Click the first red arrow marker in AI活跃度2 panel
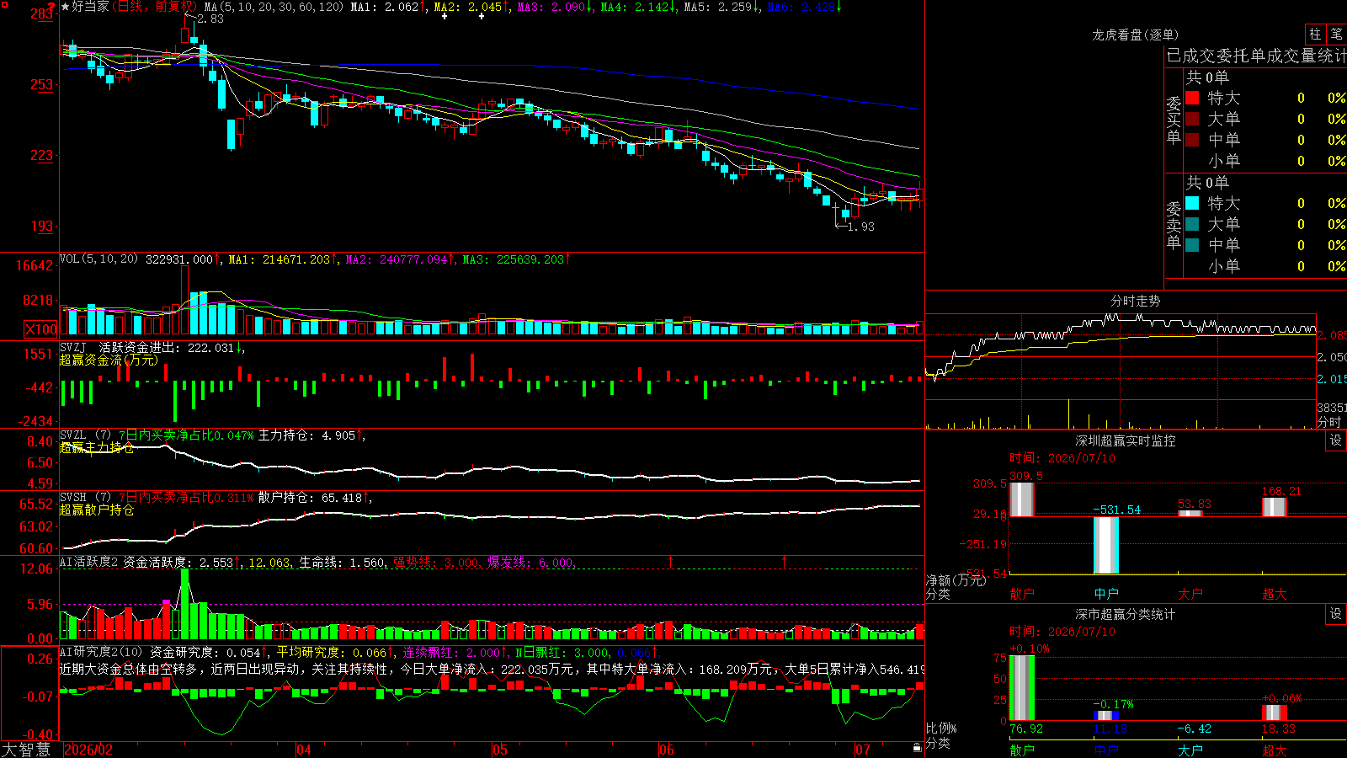 pos(671,561)
